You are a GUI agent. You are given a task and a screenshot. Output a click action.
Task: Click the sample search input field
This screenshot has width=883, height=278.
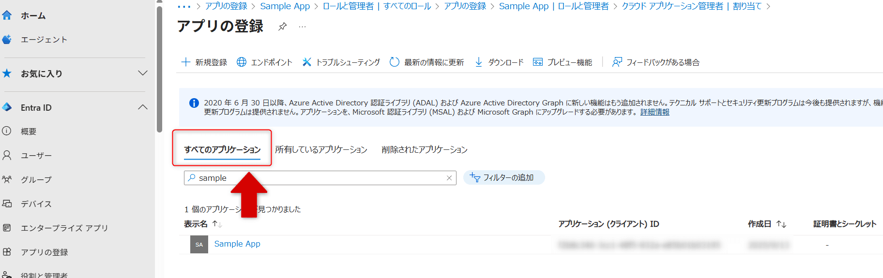pos(320,178)
